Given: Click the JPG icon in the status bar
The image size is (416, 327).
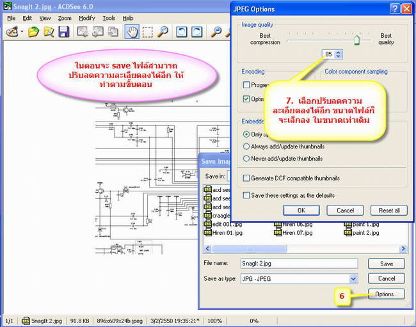Looking at the screenshot, I should point(26,321).
